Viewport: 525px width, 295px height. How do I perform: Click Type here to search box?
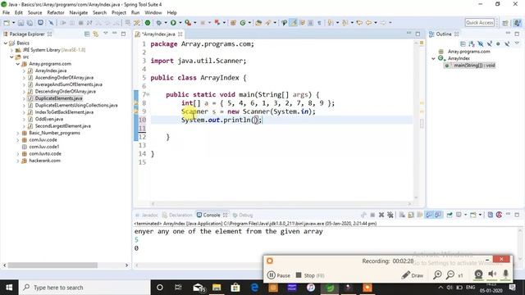click(x=84, y=288)
